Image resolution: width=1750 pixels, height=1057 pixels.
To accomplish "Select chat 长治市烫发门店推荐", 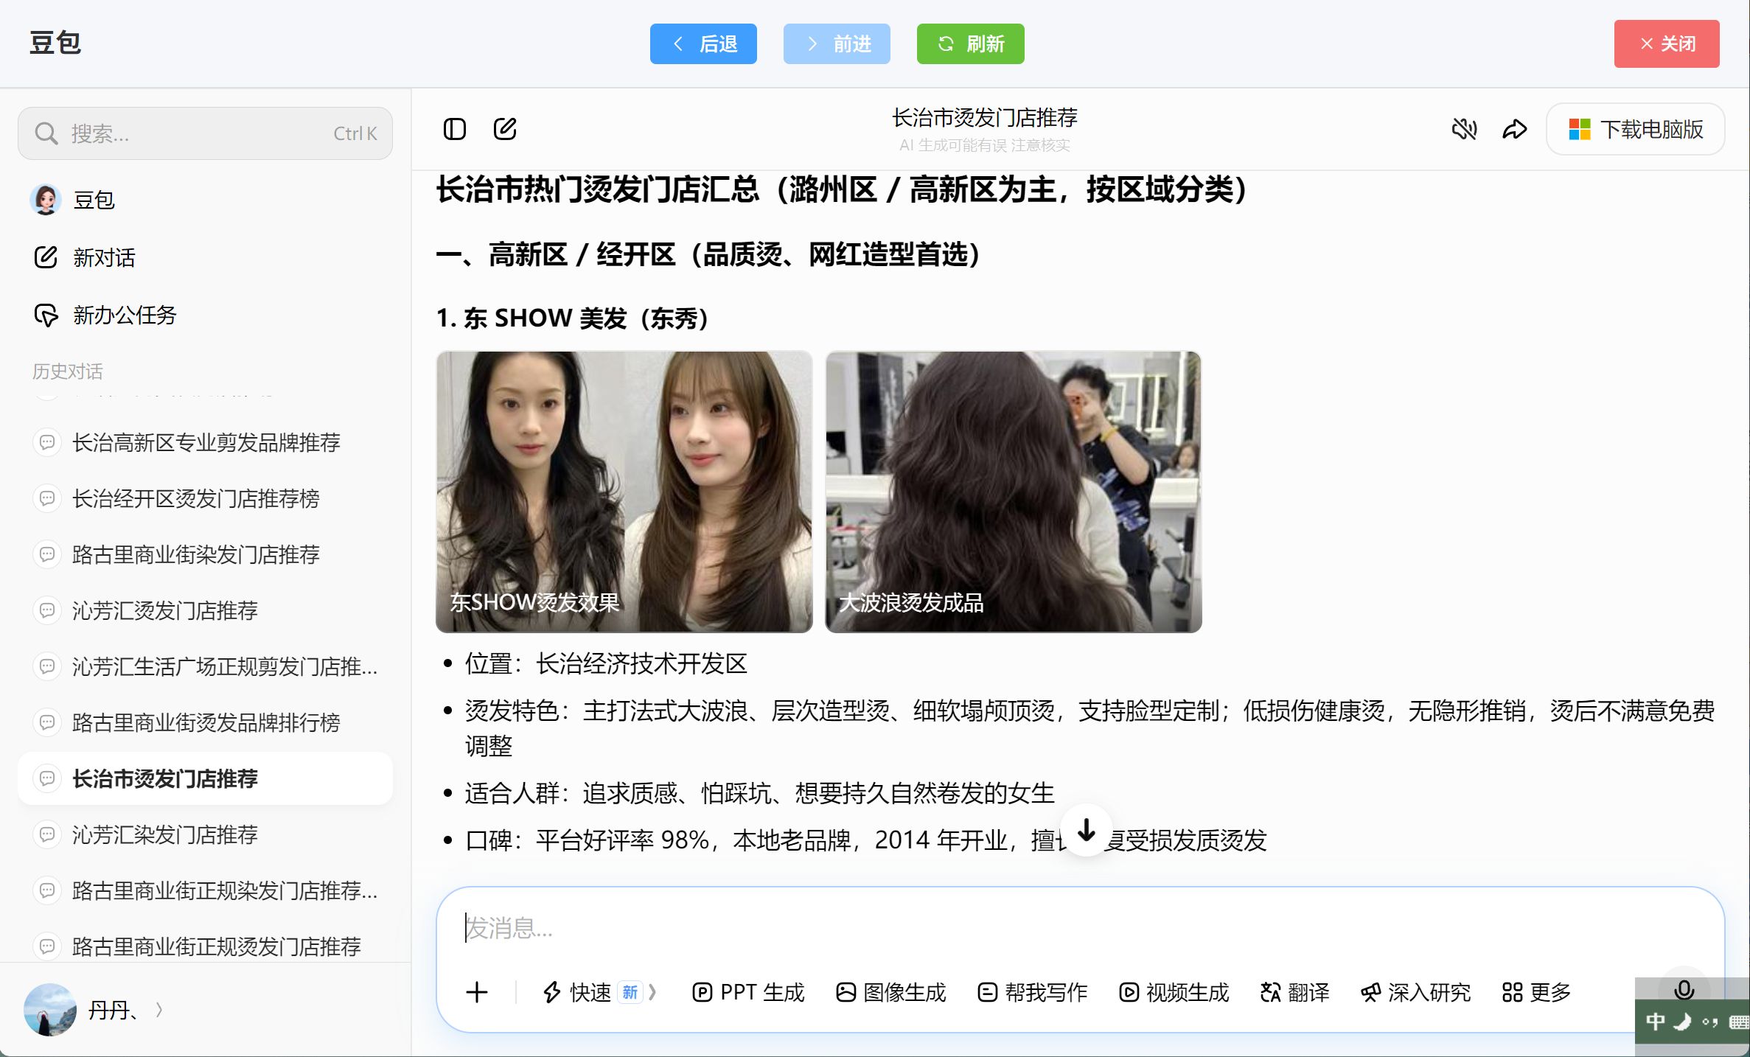I will tap(205, 778).
